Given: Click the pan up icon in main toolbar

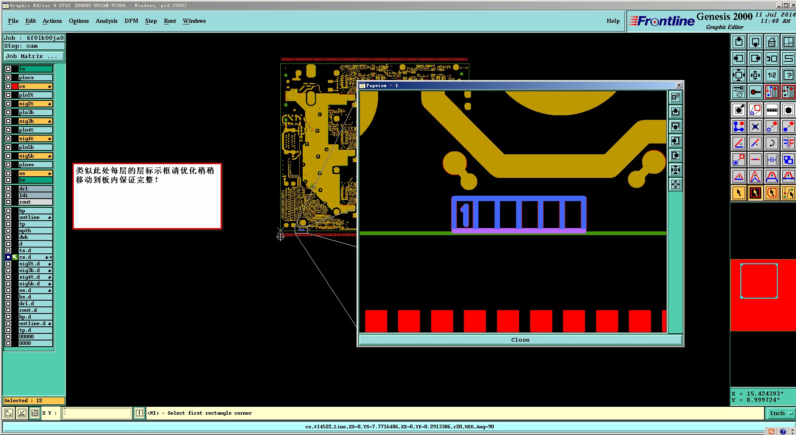Looking at the screenshot, I should pos(739,42).
